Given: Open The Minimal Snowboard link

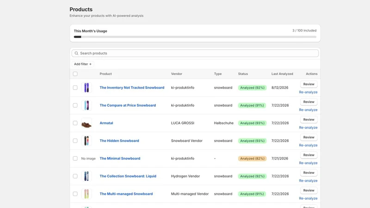Looking at the screenshot, I should 120,158.
